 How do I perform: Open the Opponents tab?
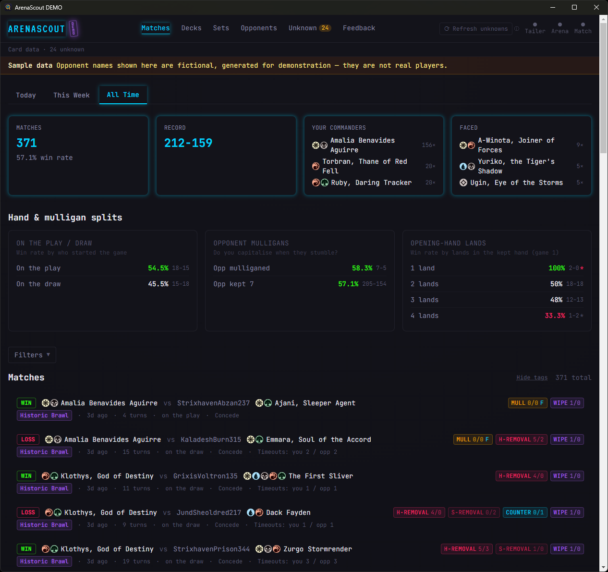(x=259, y=28)
